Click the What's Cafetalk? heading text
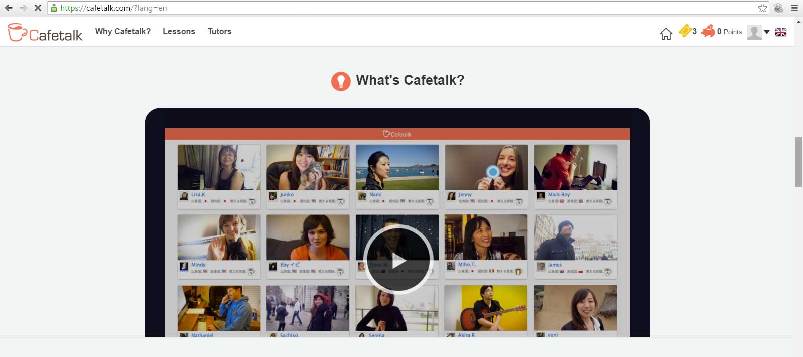803x357 pixels. point(410,80)
